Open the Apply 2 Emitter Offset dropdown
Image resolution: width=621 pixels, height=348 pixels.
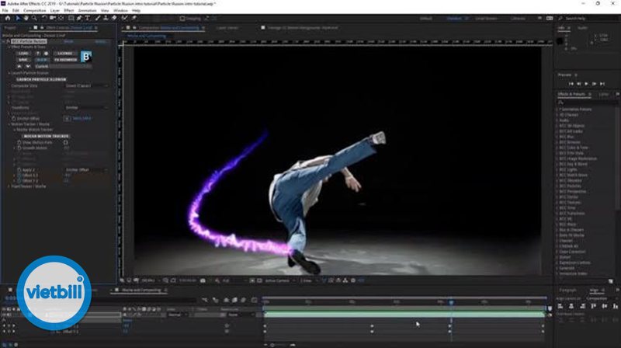pyautogui.click(x=86, y=169)
